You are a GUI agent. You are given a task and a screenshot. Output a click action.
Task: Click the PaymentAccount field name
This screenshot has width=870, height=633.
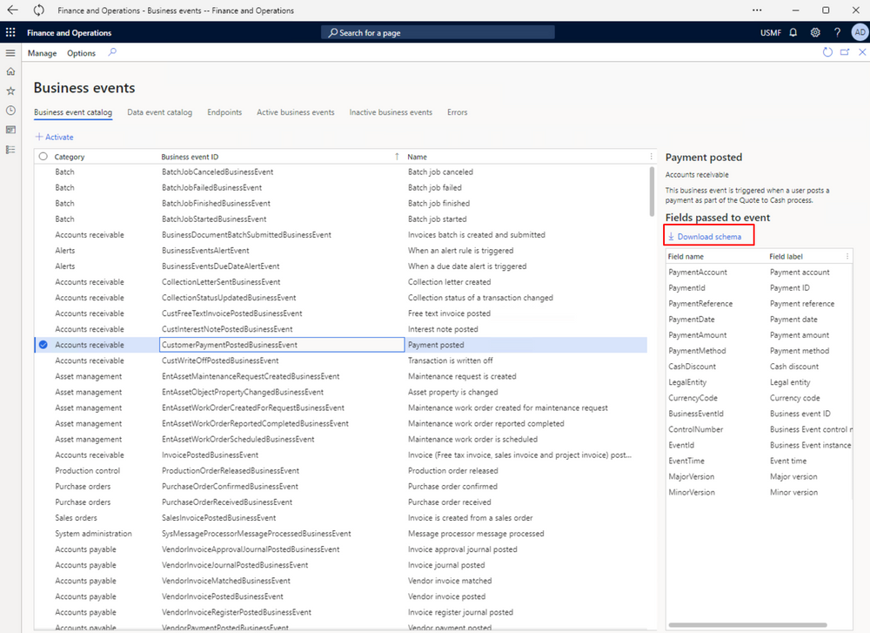tap(698, 272)
